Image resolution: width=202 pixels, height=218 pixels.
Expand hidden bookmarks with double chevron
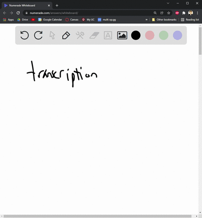[146, 20]
